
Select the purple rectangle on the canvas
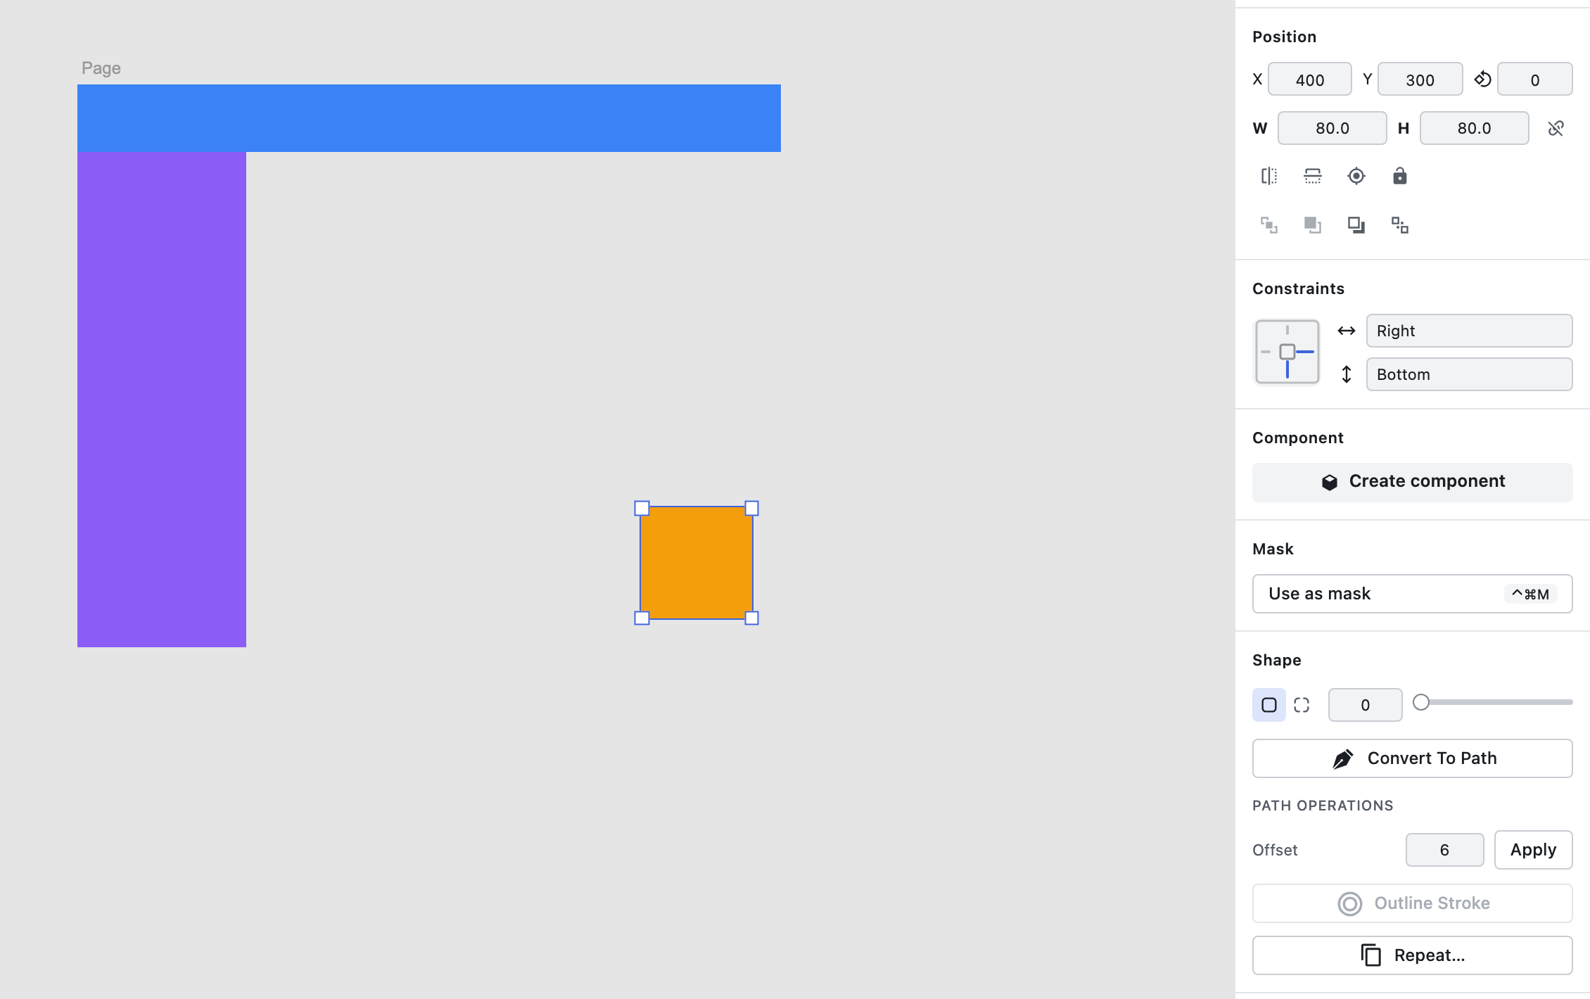click(x=162, y=400)
